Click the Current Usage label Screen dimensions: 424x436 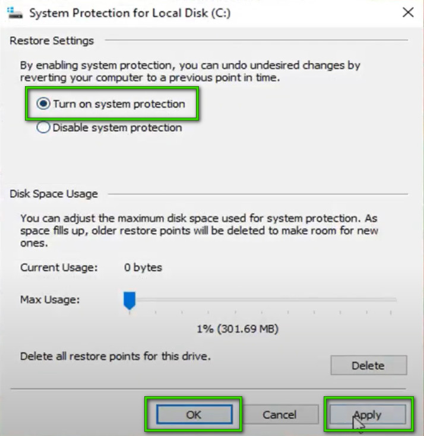pos(59,267)
